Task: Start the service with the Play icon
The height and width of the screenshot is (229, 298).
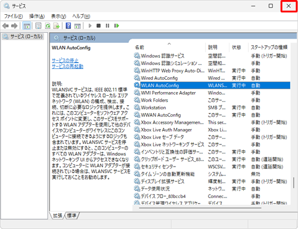Action: coord(90,26)
